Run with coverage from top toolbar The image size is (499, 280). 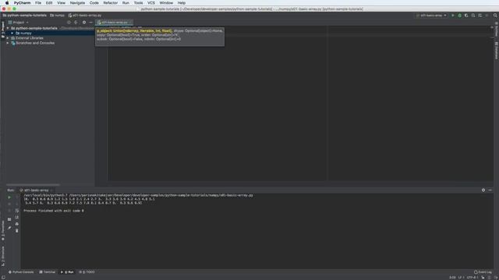pos(466,16)
